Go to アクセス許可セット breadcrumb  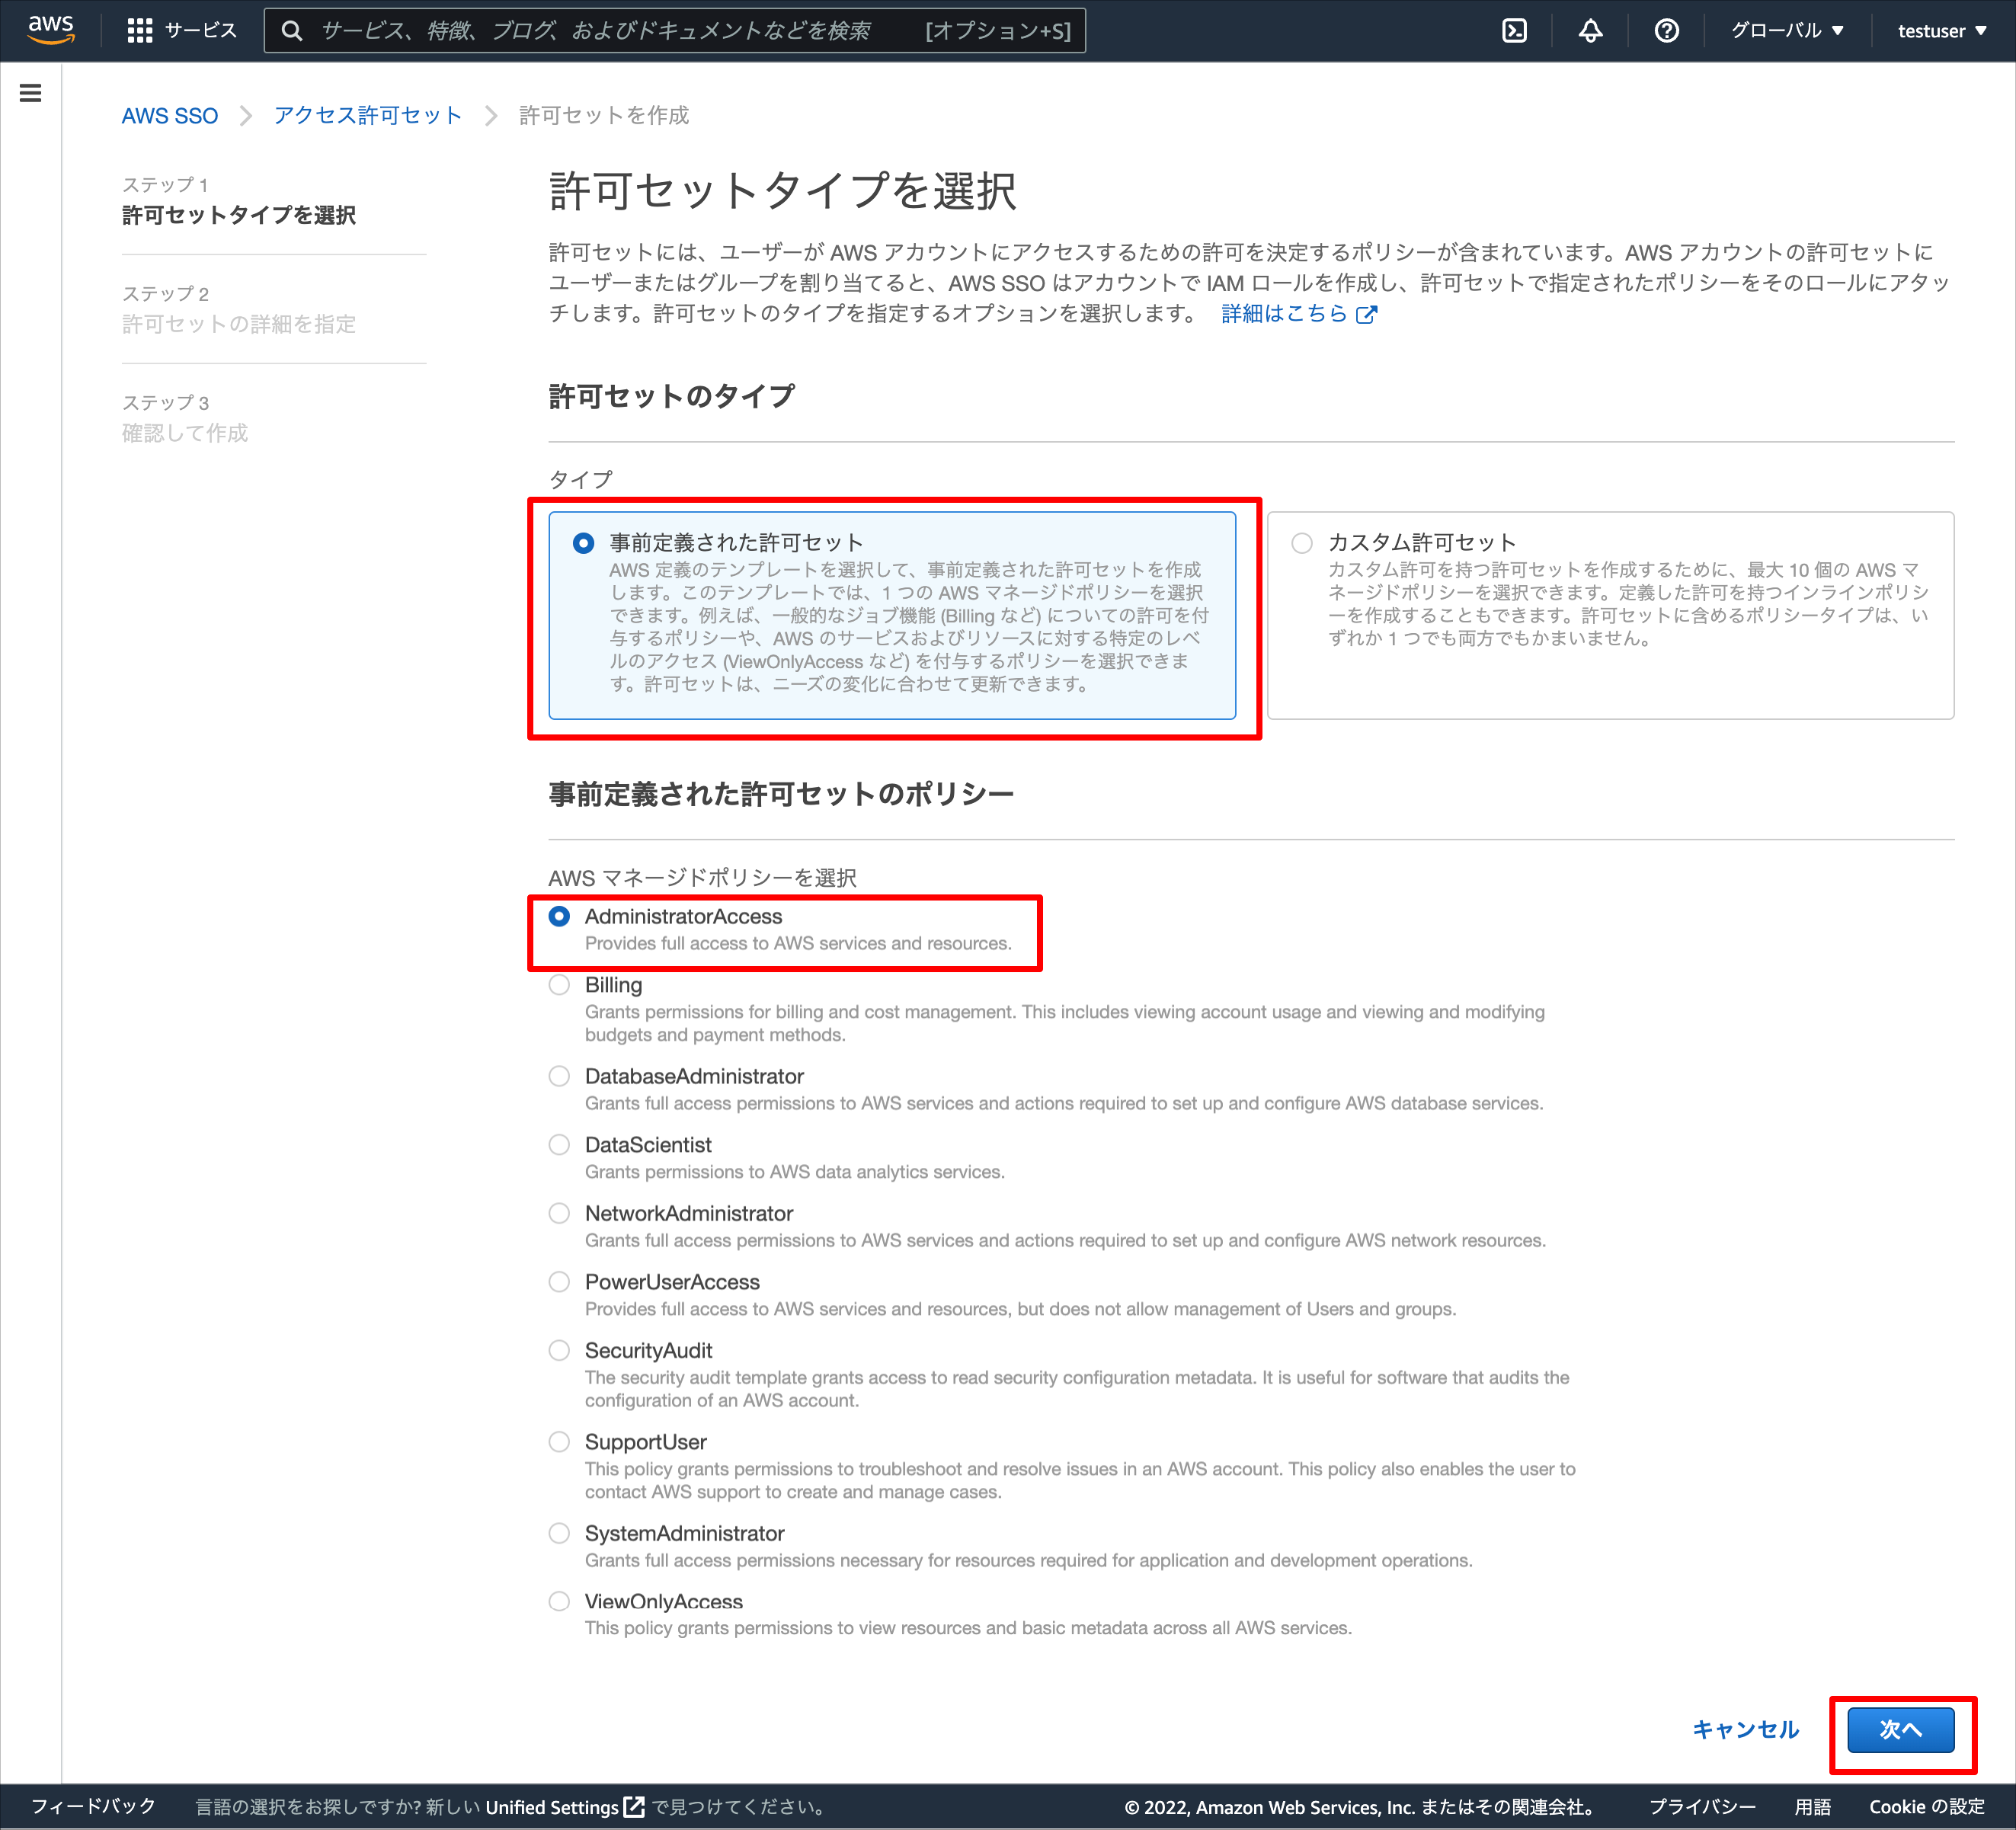coord(368,116)
